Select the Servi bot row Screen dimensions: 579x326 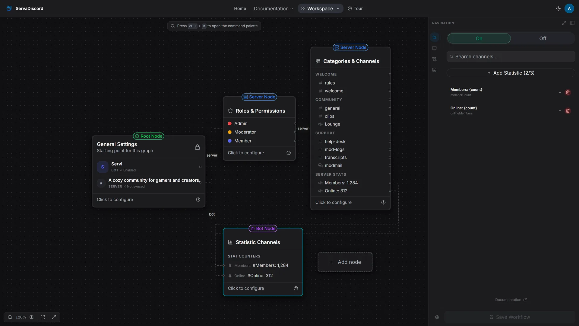click(148, 167)
